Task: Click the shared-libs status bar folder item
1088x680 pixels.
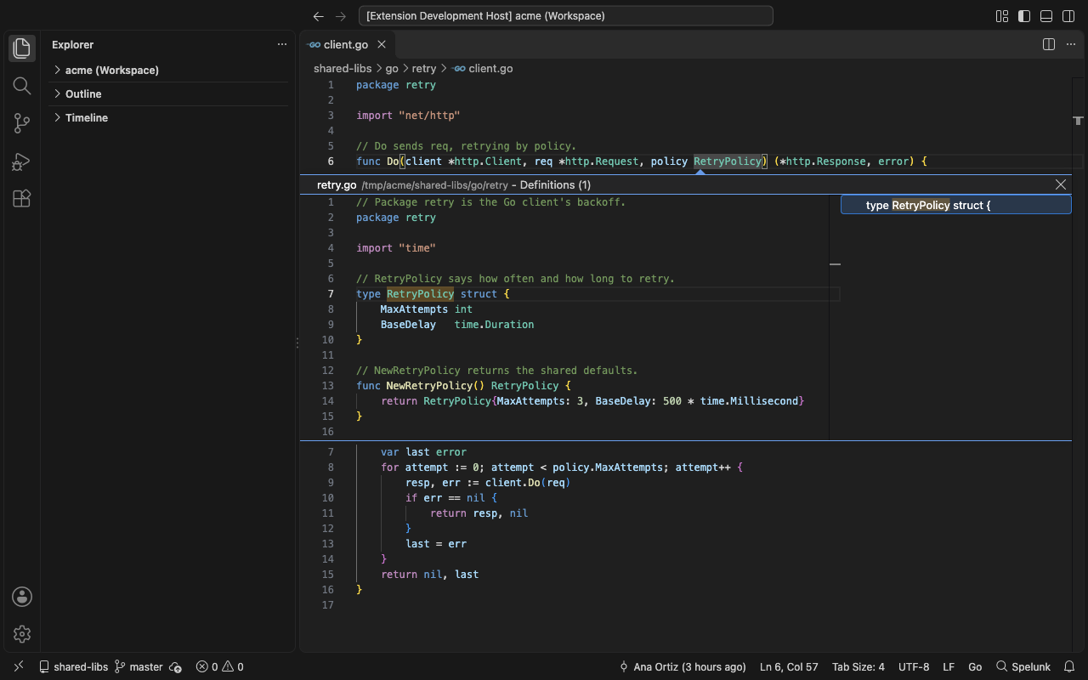Action: click(74, 666)
